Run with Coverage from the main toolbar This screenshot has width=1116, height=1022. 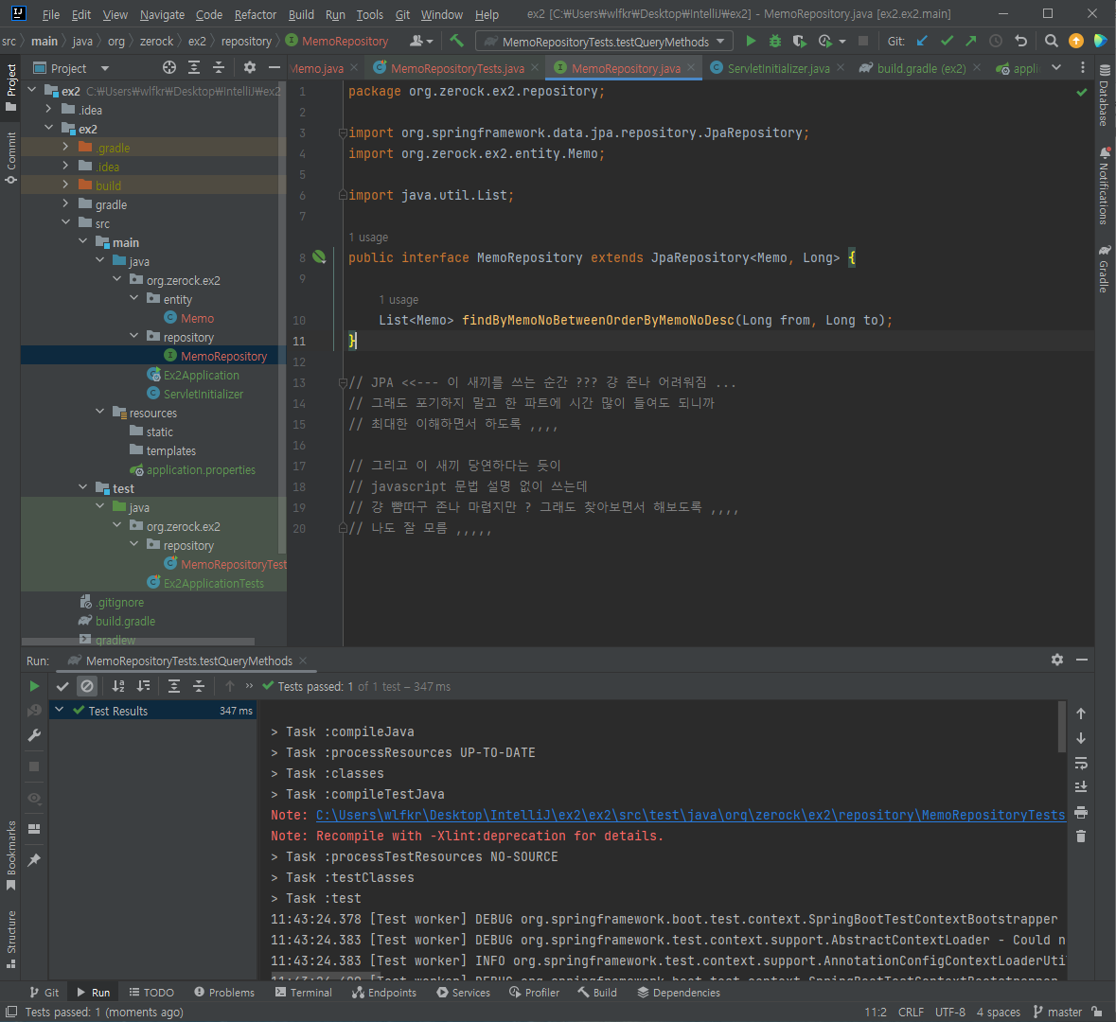point(799,42)
